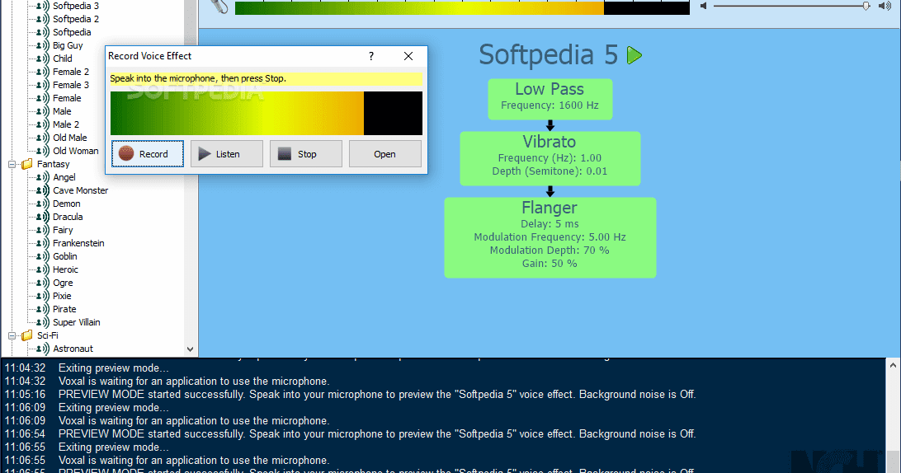Screen dimensions: 901x473
Task: Click the Open button in the dialog
Action: (385, 154)
